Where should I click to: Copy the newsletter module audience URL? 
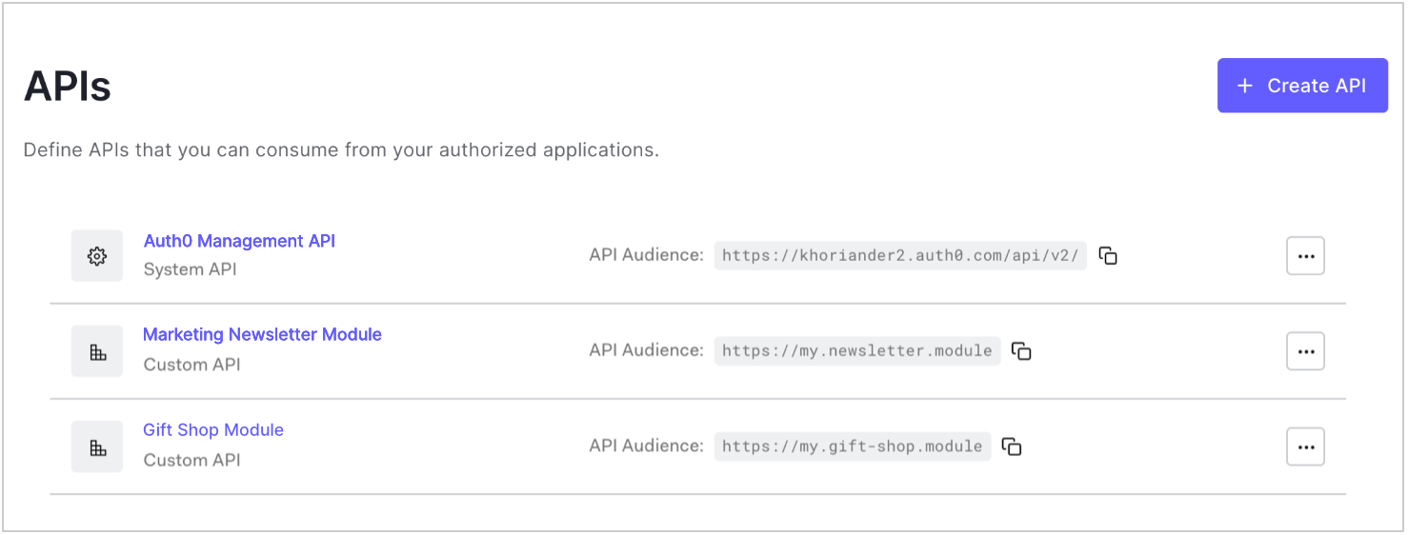coord(1021,350)
